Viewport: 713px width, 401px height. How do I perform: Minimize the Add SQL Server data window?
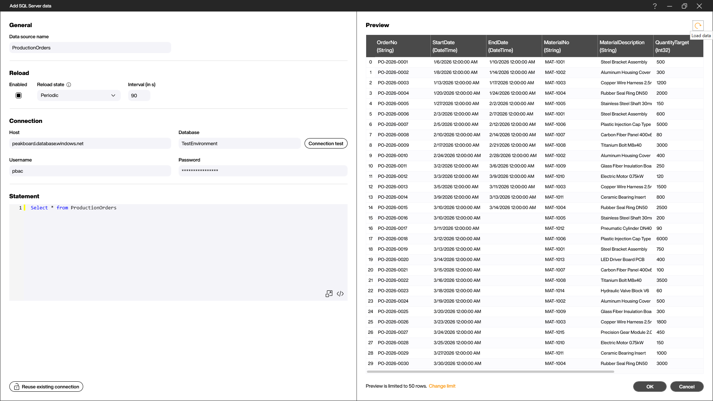(x=670, y=6)
